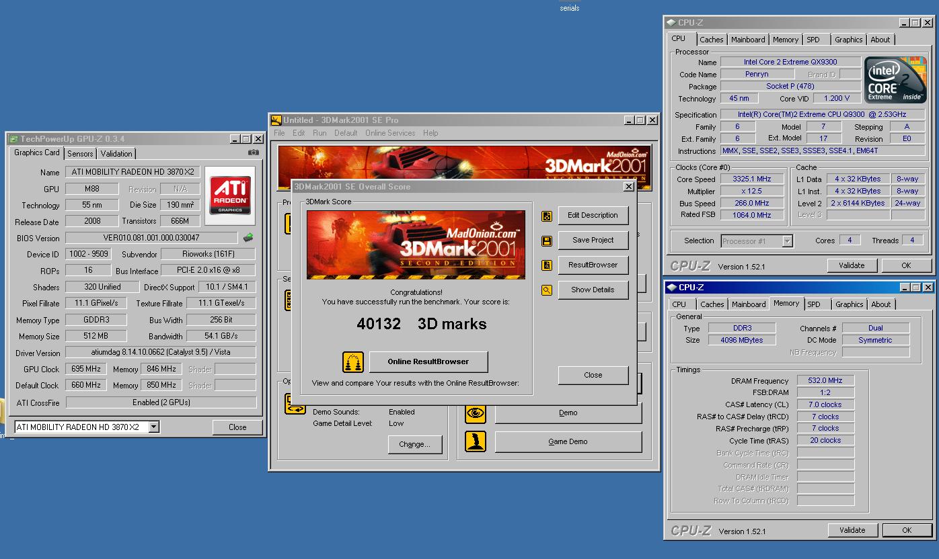
Task: Click the Driver Version field in GPU-Z
Action: (x=161, y=352)
